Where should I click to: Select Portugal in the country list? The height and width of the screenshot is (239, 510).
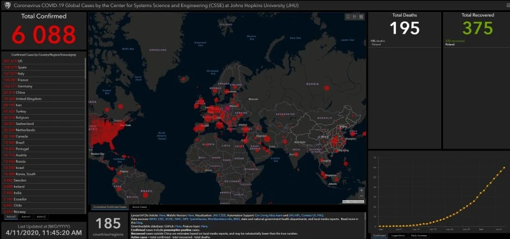coord(43,149)
